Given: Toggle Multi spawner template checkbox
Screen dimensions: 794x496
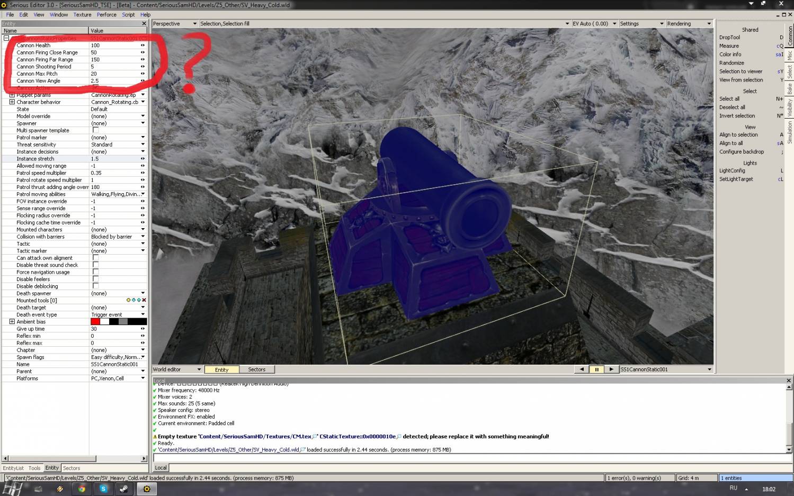Looking at the screenshot, I should pyautogui.click(x=95, y=130).
